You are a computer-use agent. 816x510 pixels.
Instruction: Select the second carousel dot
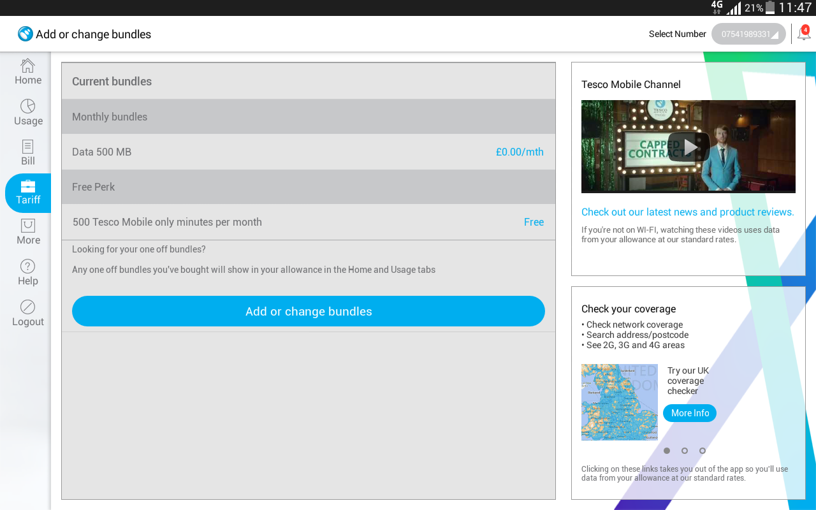click(684, 451)
